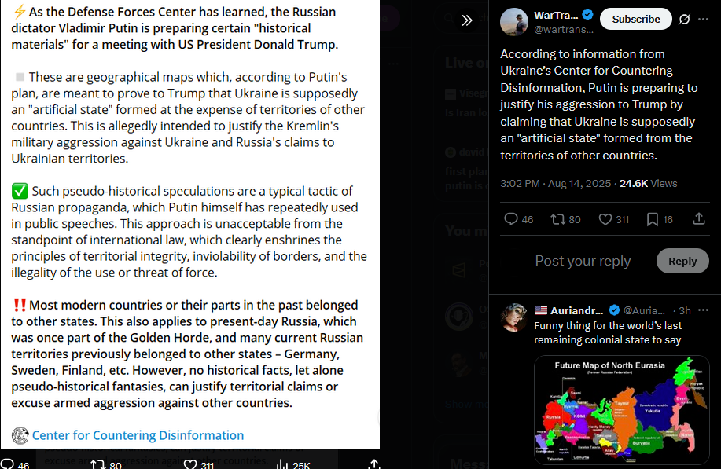The image size is (721, 469).
Task: View analytics via the 25K bar-chart icon
Action: point(281,464)
